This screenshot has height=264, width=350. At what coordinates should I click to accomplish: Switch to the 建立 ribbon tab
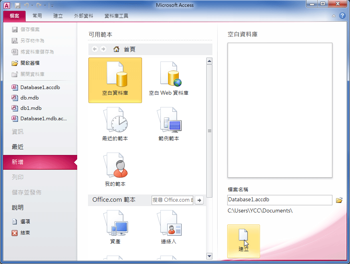[x=58, y=16]
